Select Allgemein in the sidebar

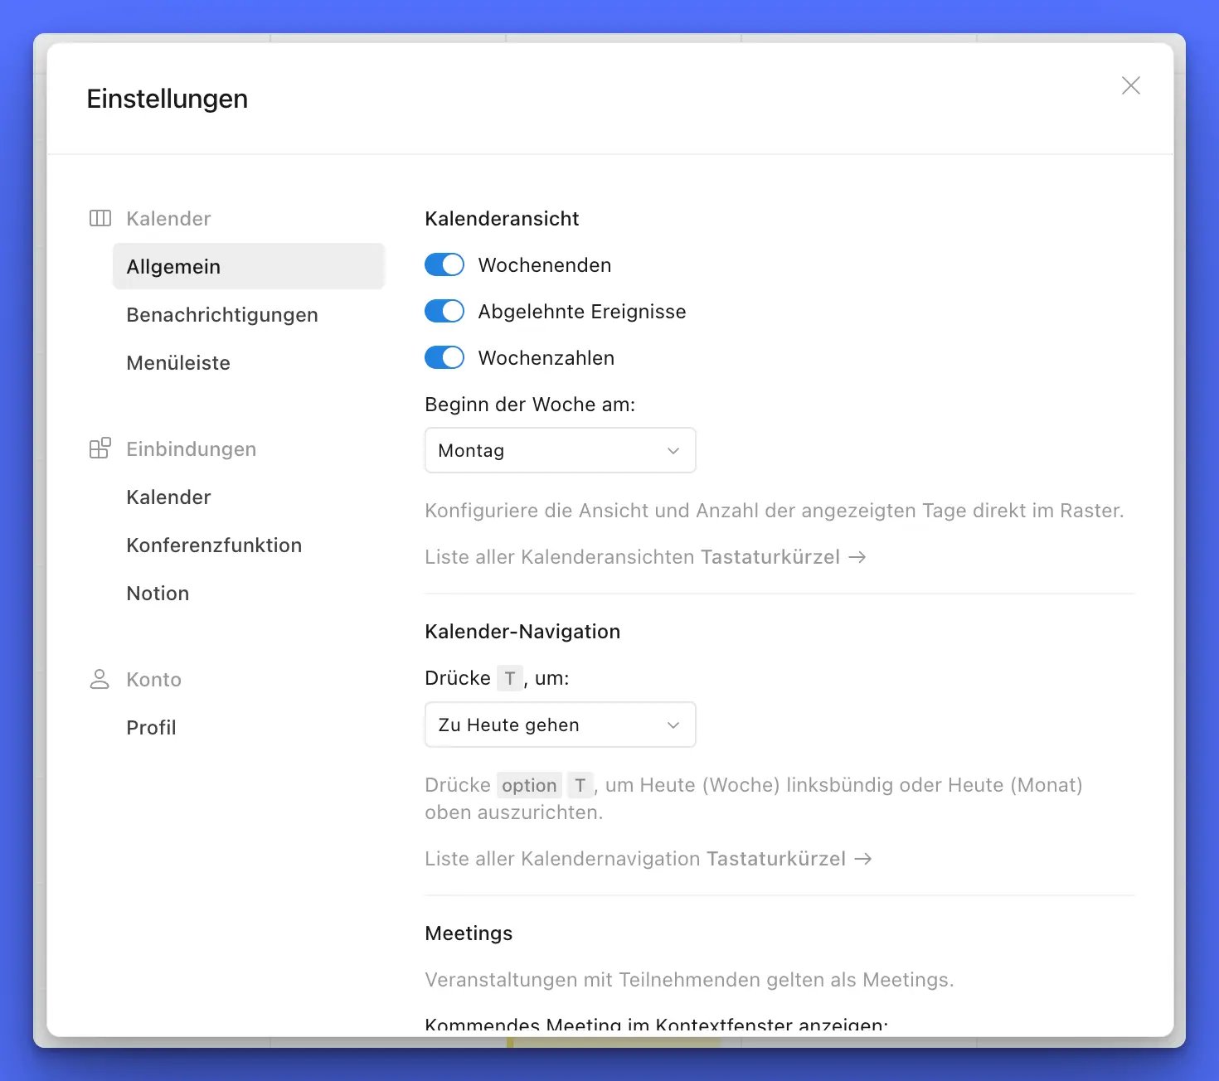click(x=173, y=266)
